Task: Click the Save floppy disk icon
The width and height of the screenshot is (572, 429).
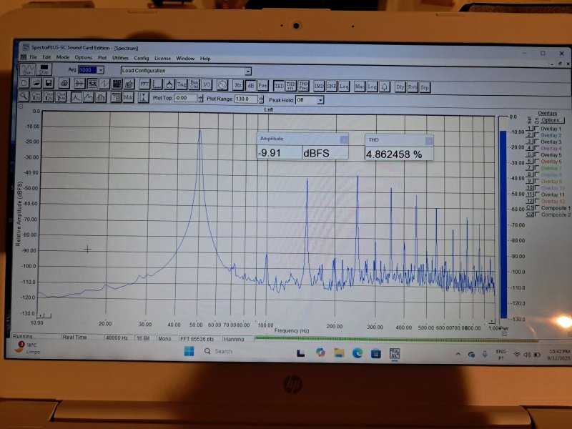Action: (48, 85)
